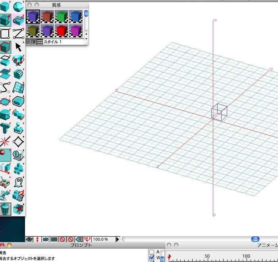Pick the cube with red burst tool

click(x=18, y=209)
